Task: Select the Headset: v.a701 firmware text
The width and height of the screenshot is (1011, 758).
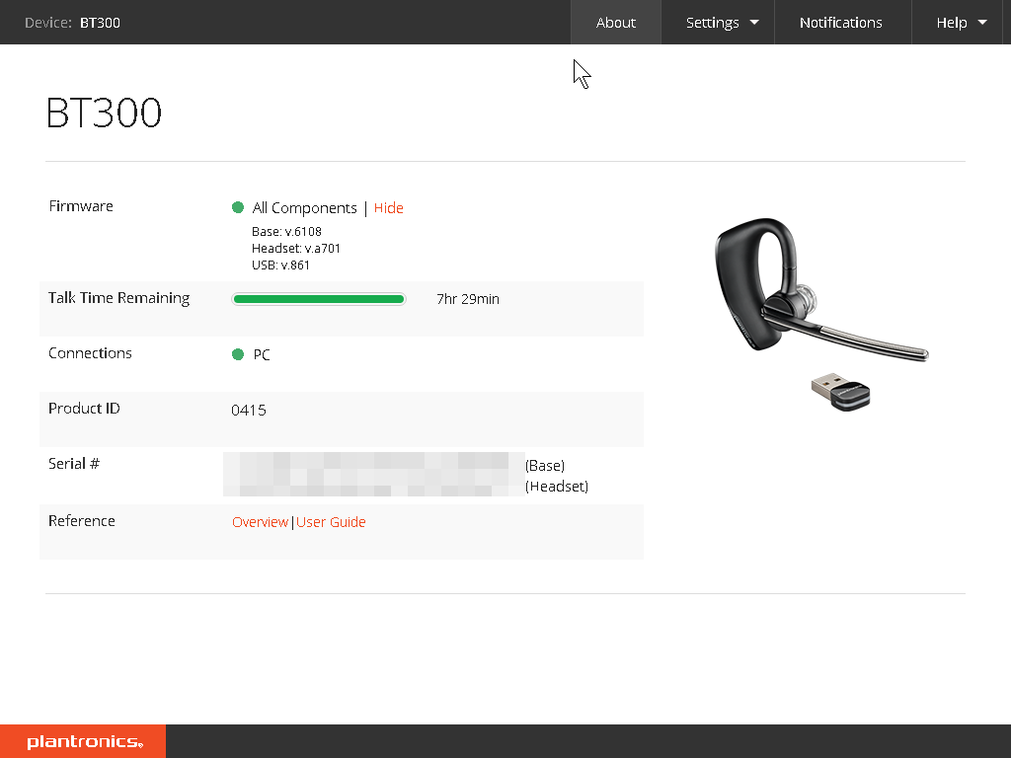Action: click(296, 248)
